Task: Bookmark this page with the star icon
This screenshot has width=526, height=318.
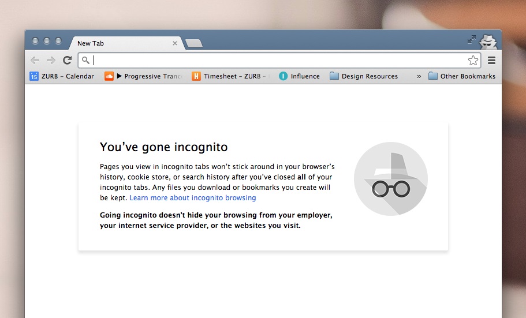Action: click(473, 61)
